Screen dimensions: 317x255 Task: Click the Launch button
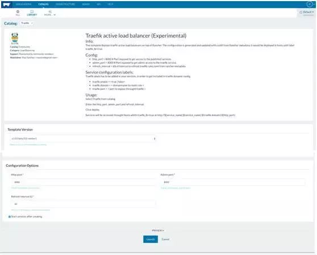coord(151,239)
